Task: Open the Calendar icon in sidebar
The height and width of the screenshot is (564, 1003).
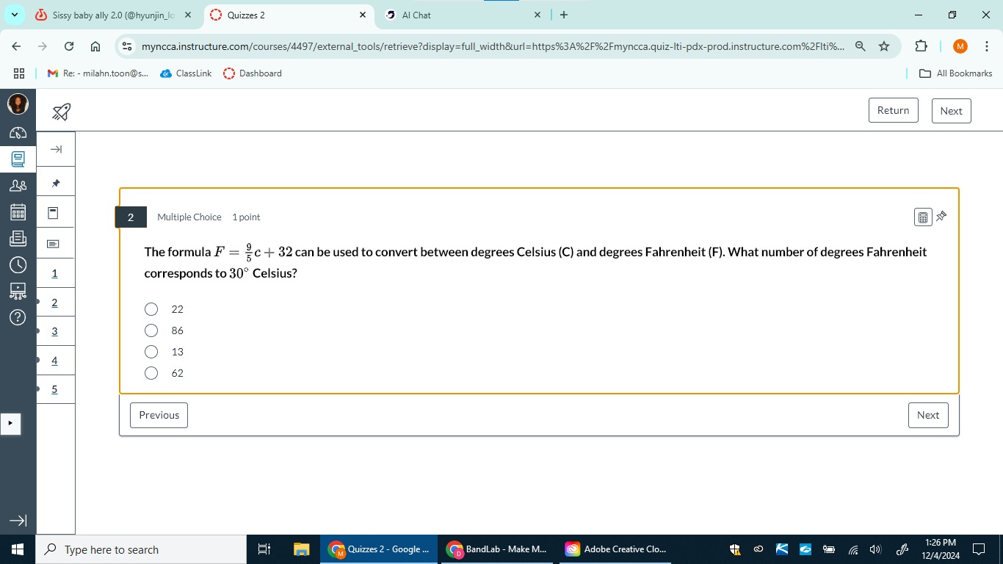Action: tap(18, 212)
